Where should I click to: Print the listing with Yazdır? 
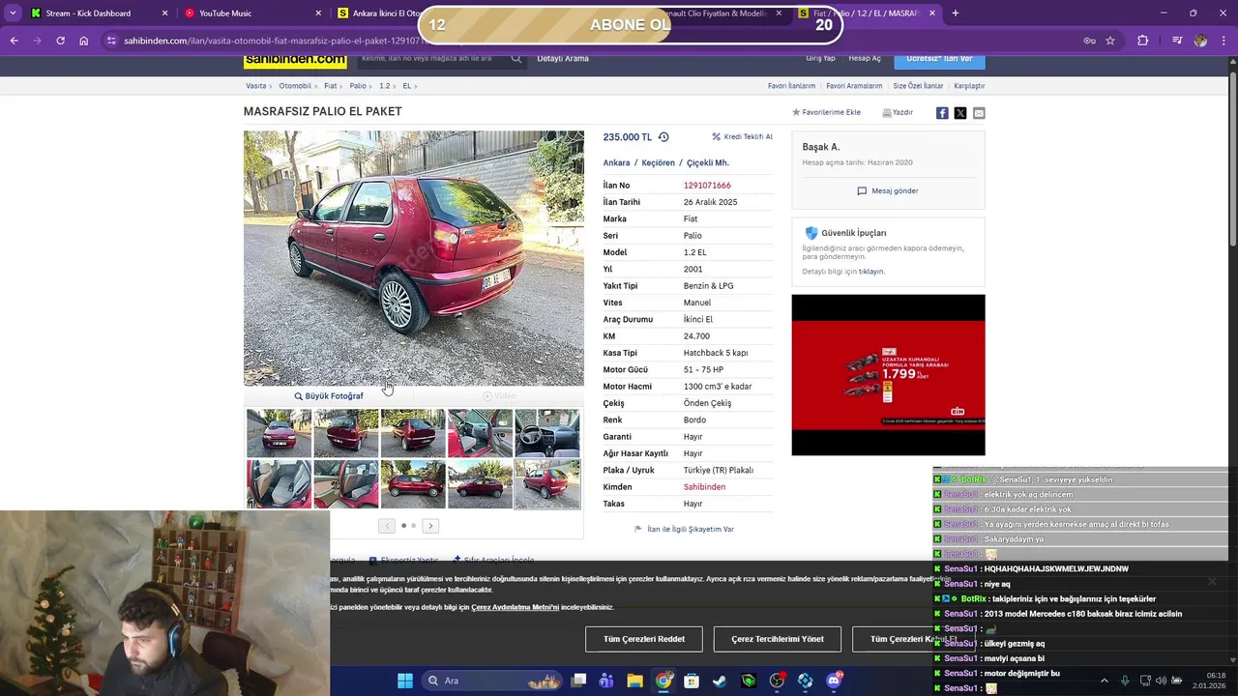pos(898,112)
